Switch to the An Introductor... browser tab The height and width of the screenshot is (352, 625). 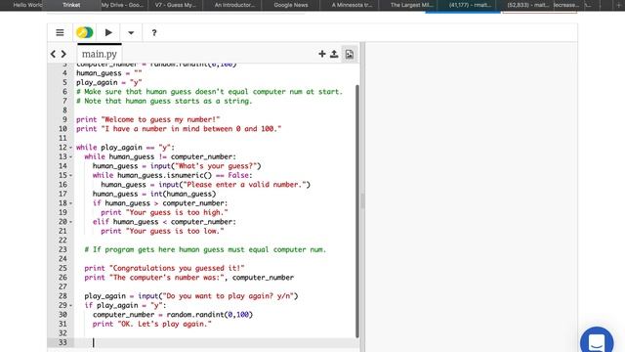click(234, 5)
